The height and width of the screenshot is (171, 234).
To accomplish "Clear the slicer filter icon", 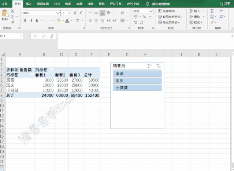I will (158, 66).
